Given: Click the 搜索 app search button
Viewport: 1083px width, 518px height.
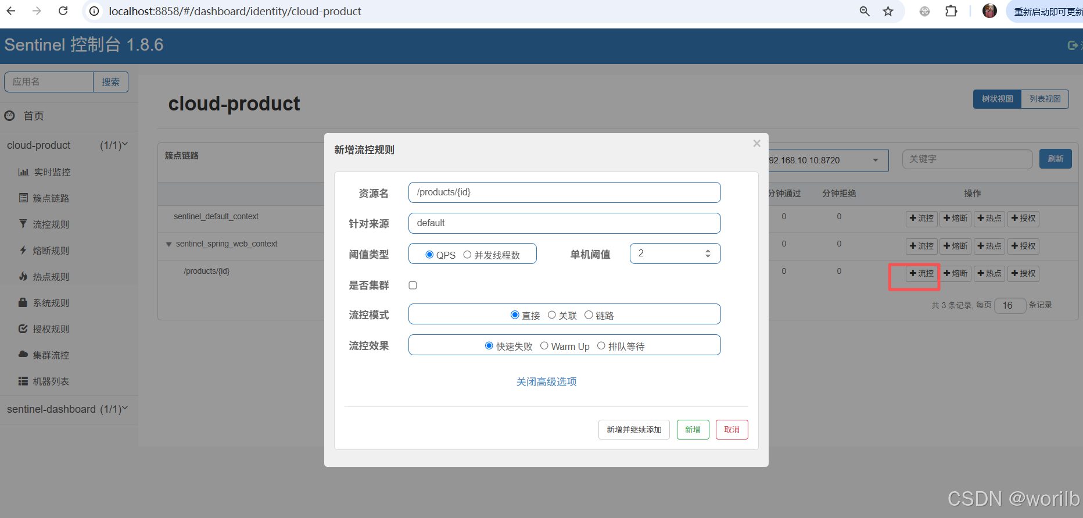Looking at the screenshot, I should [110, 82].
